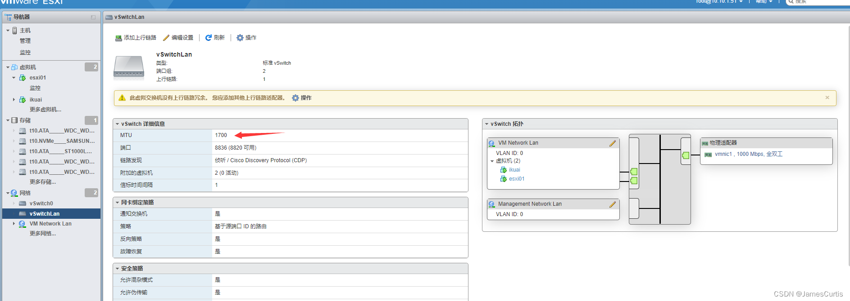Dismiss the uplink redundancy warning banner
The height and width of the screenshot is (301, 850).
(x=827, y=97)
